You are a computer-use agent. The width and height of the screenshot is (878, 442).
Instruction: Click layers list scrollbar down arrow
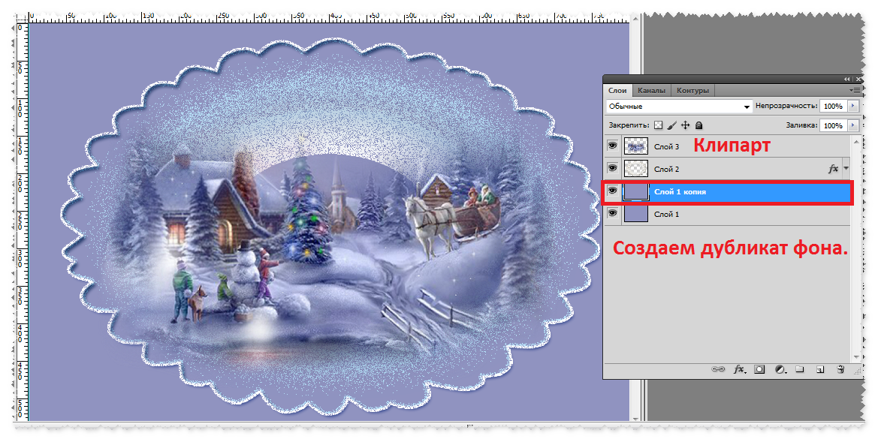(856, 356)
